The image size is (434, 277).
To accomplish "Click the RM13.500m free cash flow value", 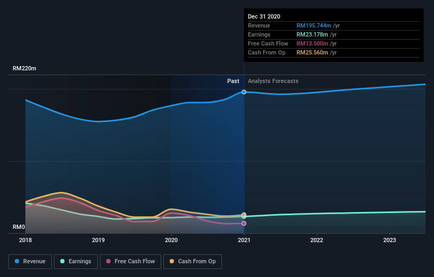I will 312,43.
